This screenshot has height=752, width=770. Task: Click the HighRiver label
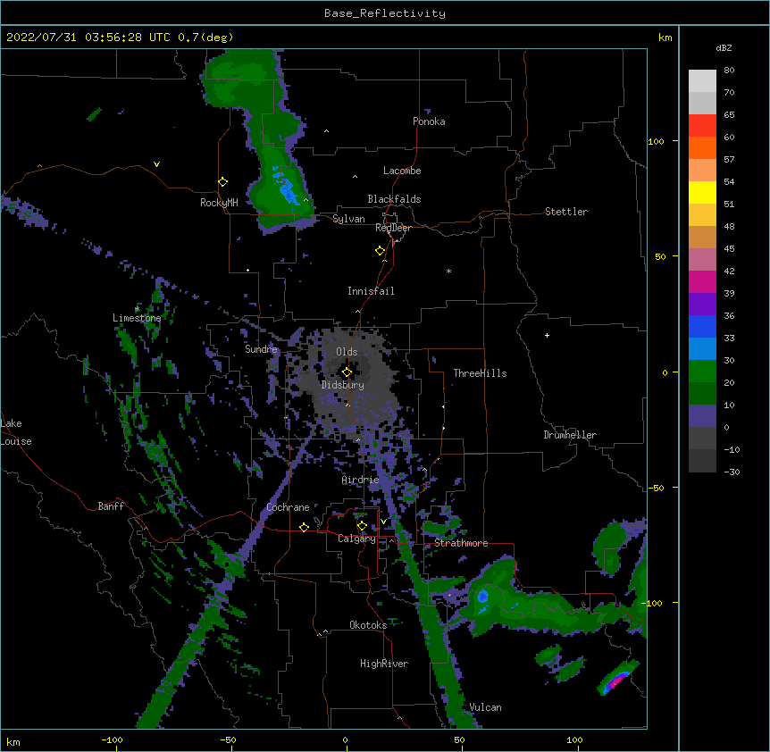(x=384, y=664)
